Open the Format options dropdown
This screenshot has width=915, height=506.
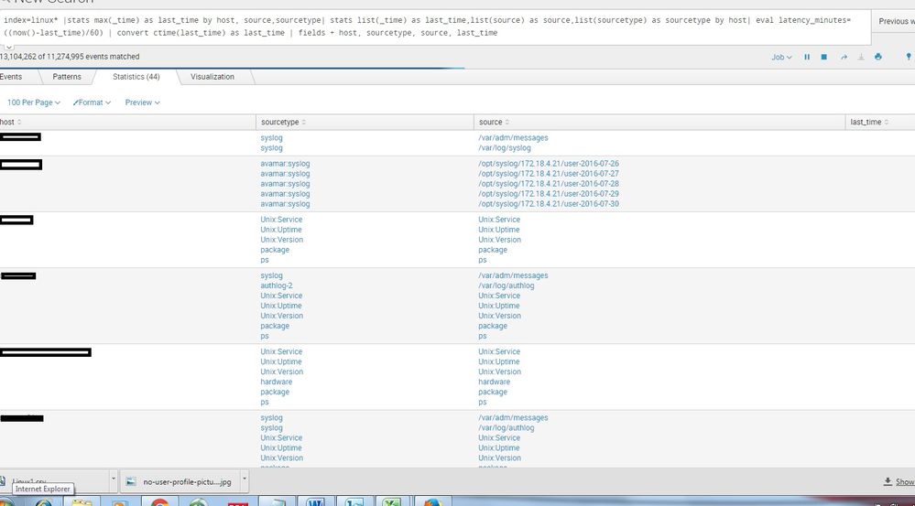pos(92,102)
